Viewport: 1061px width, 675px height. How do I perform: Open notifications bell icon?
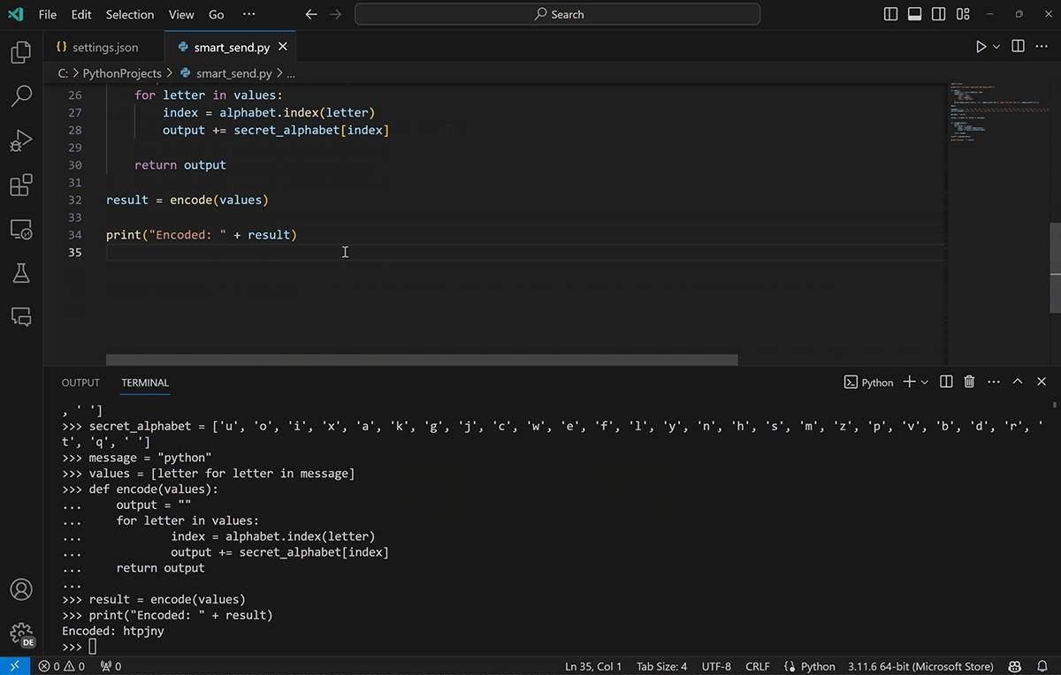(x=1042, y=666)
